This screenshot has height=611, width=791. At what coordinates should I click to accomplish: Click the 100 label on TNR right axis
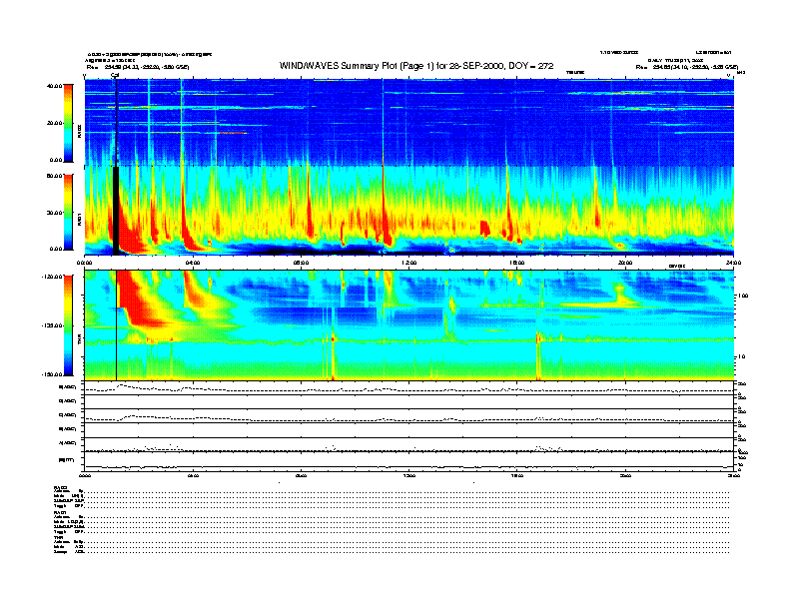tap(743, 296)
